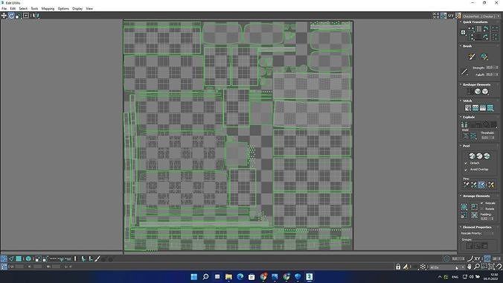Open the View menu
The width and height of the screenshot is (503, 283).
[89, 9]
